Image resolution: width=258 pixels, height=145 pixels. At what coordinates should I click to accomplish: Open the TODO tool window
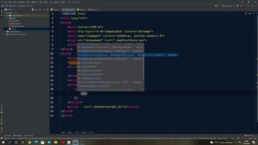click(x=8, y=136)
